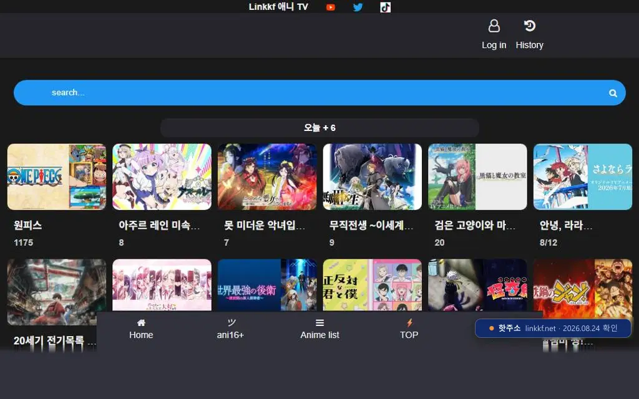Open the TikTok icon link
The height and width of the screenshot is (399, 639).
385,7
